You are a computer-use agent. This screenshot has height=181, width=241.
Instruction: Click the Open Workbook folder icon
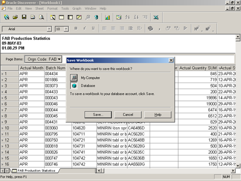pyautogui.click(x=15, y=17)
